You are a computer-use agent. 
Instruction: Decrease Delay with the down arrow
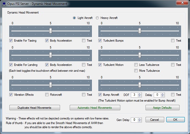163,96
